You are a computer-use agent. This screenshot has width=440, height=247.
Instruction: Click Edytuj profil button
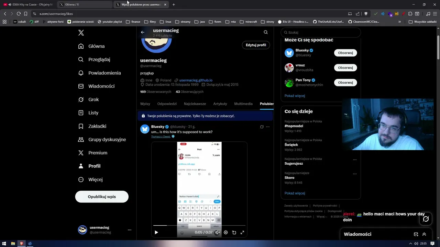[x=256, y=45]
